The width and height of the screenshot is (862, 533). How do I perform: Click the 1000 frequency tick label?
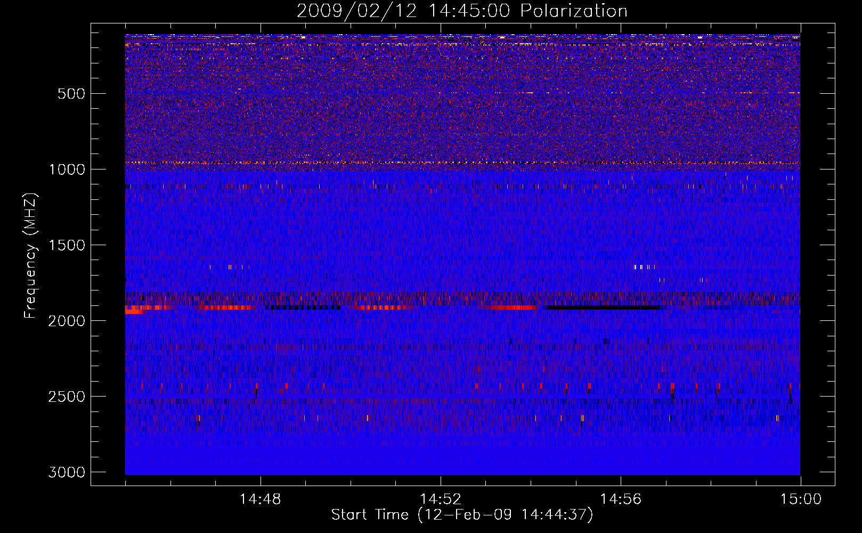click(x=67, y=169)
